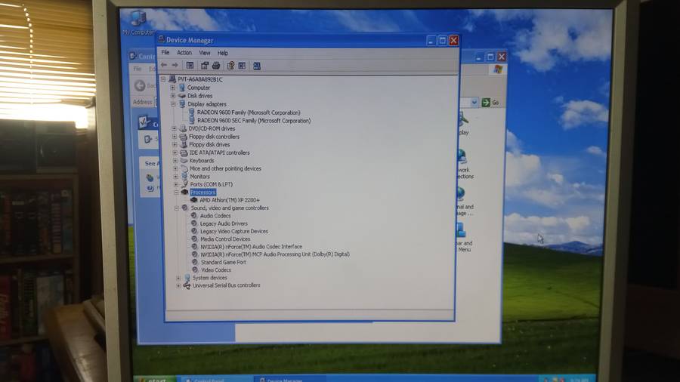The height and width of the screenshot is (382, 680).
Task: Select the Audio Codecs device
Action: pos(215,216)
